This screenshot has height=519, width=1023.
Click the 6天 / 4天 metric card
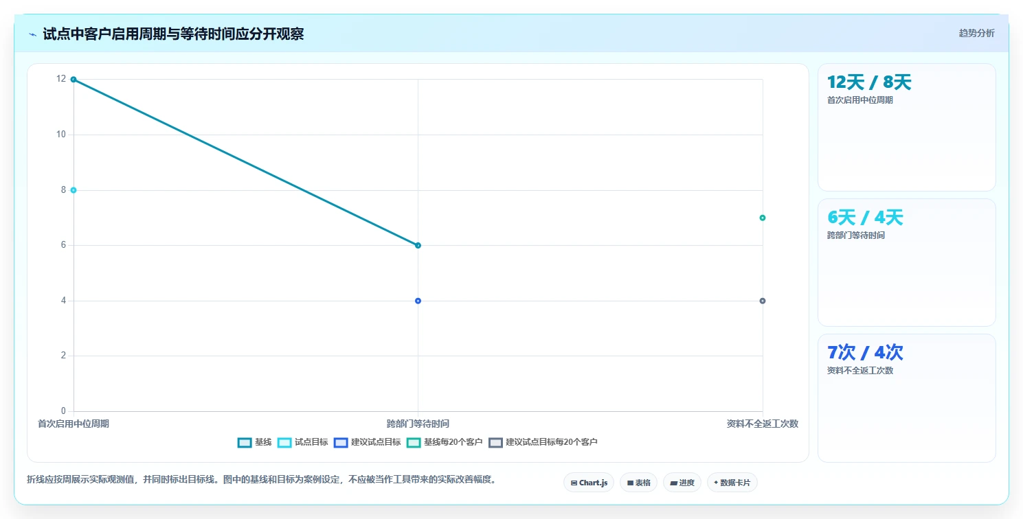(x=906, y=262)
